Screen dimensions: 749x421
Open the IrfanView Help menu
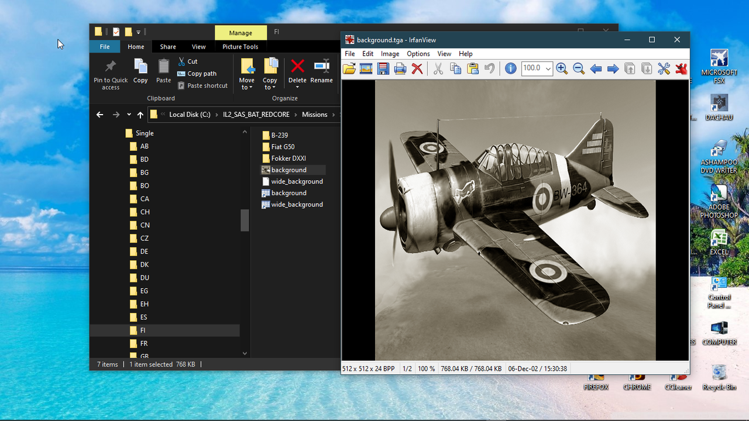[466, 54]
